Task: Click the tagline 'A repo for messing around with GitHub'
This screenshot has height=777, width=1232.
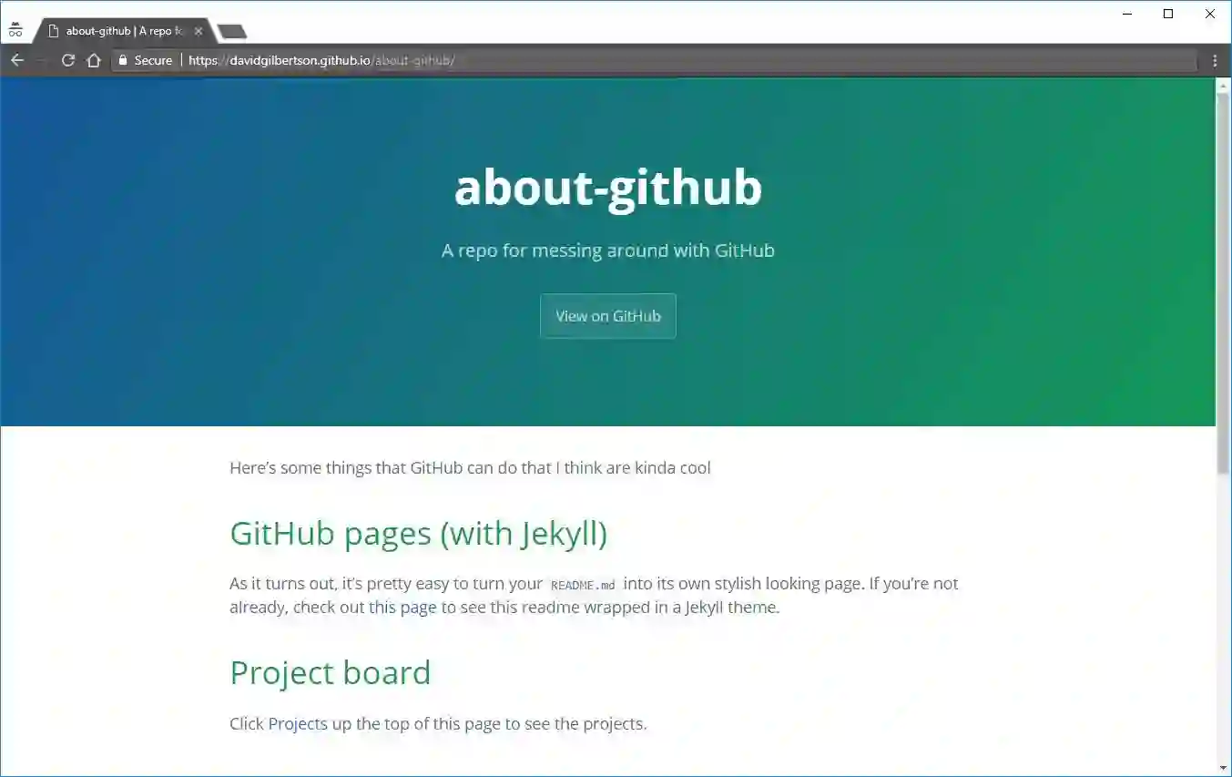Action: (608, 250)
